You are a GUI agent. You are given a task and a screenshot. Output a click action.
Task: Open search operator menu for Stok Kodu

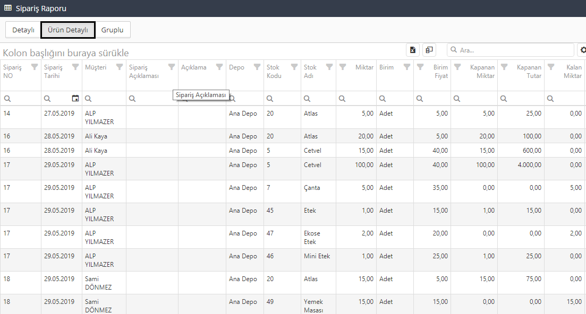(x=270, y=98)
